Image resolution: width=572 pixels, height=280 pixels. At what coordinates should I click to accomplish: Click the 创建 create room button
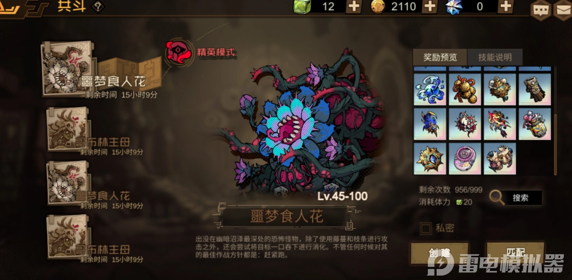439,253
